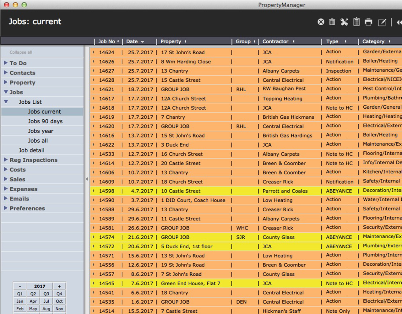Filter by Apr month

(33, 301)
